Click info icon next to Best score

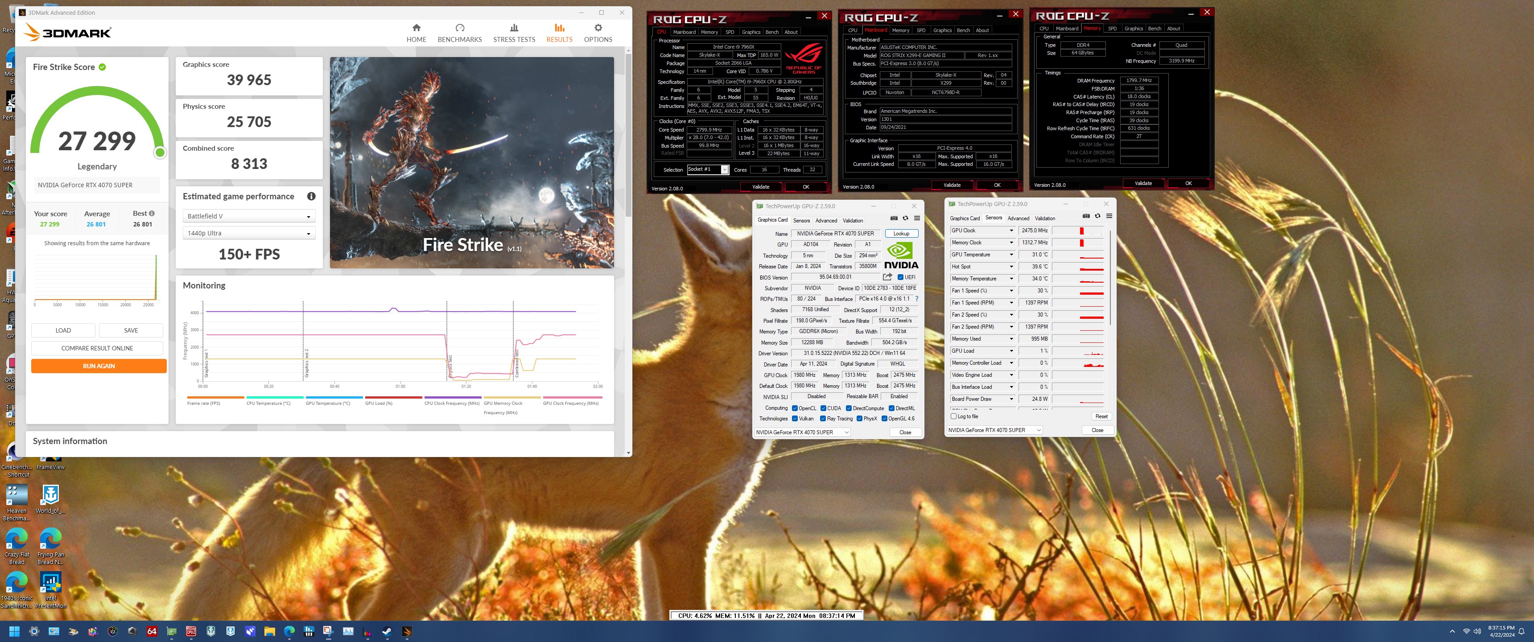[152, 213]
